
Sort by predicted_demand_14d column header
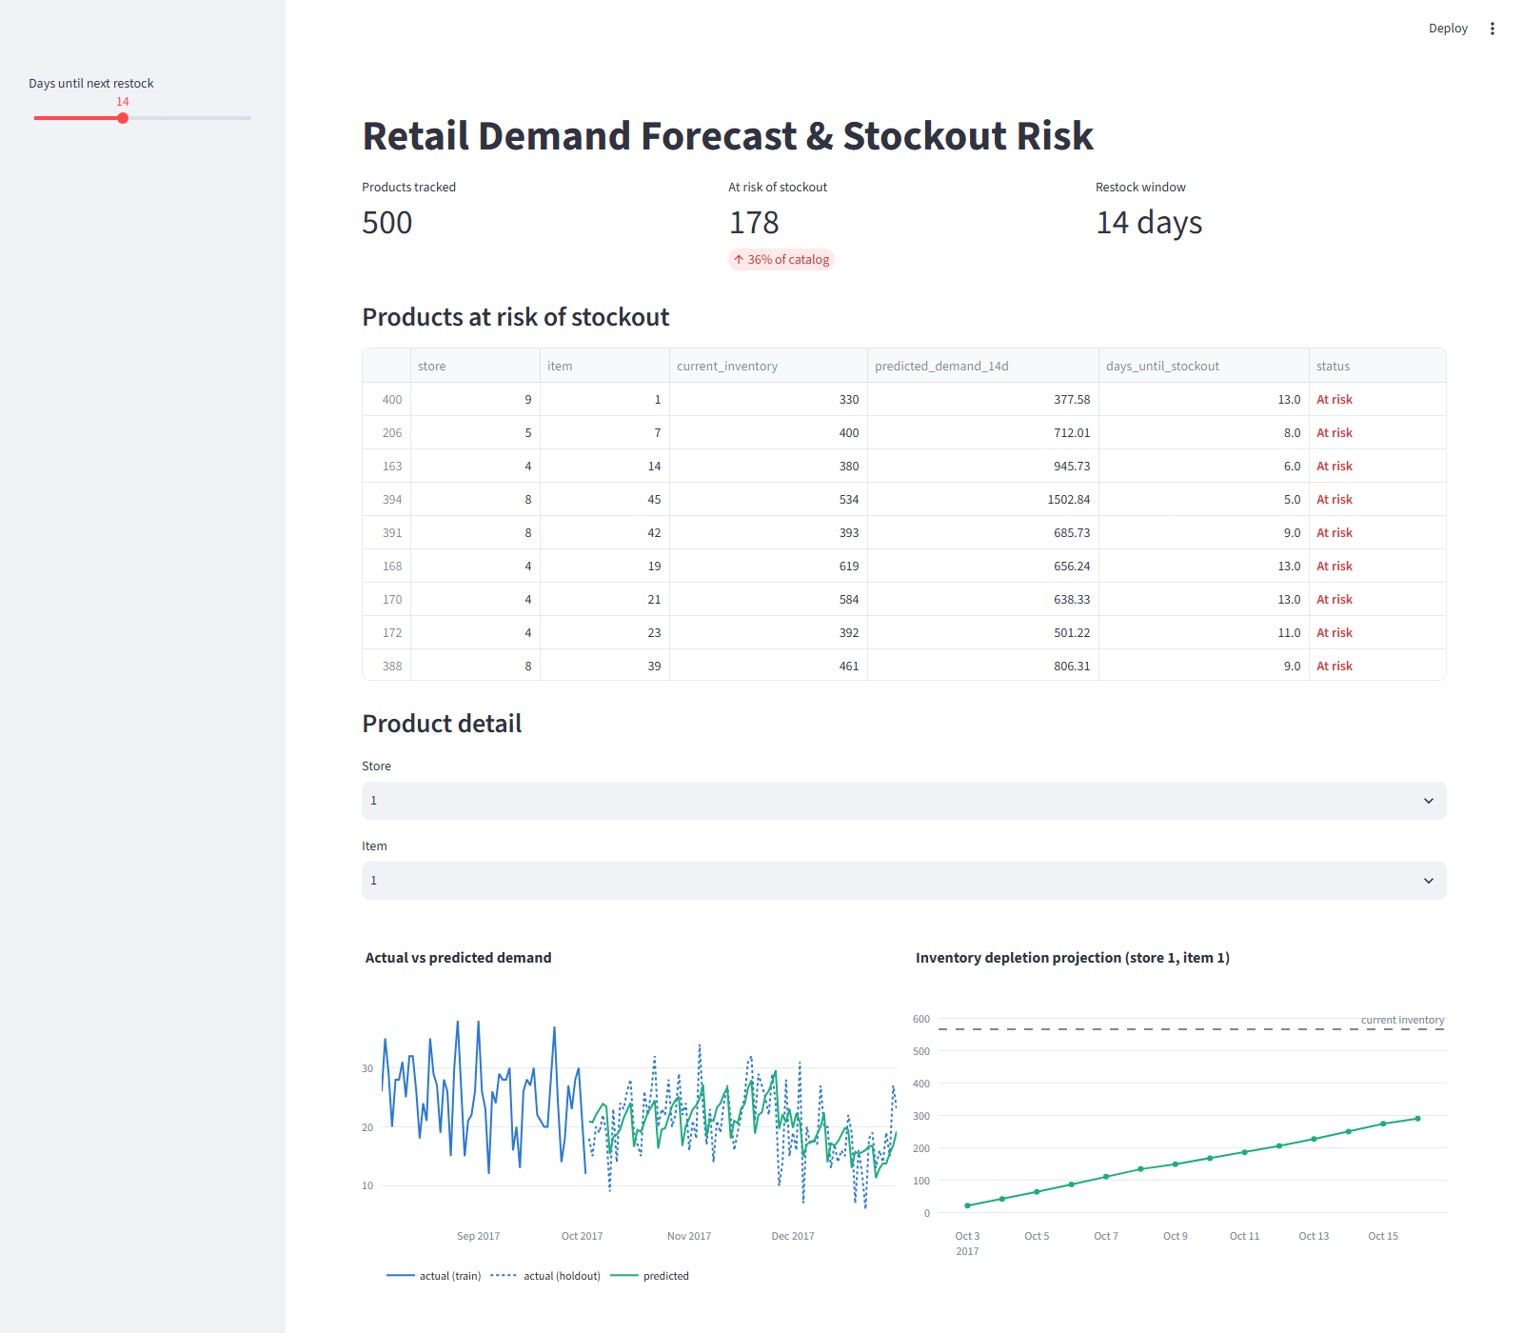point(982,366)
